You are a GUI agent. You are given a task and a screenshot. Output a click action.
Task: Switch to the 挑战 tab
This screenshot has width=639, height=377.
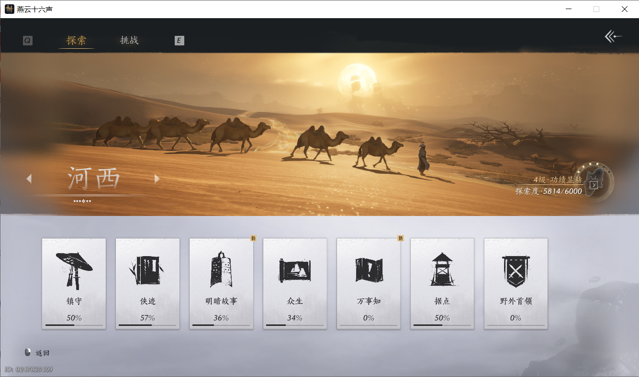click(x=129, y=41)
